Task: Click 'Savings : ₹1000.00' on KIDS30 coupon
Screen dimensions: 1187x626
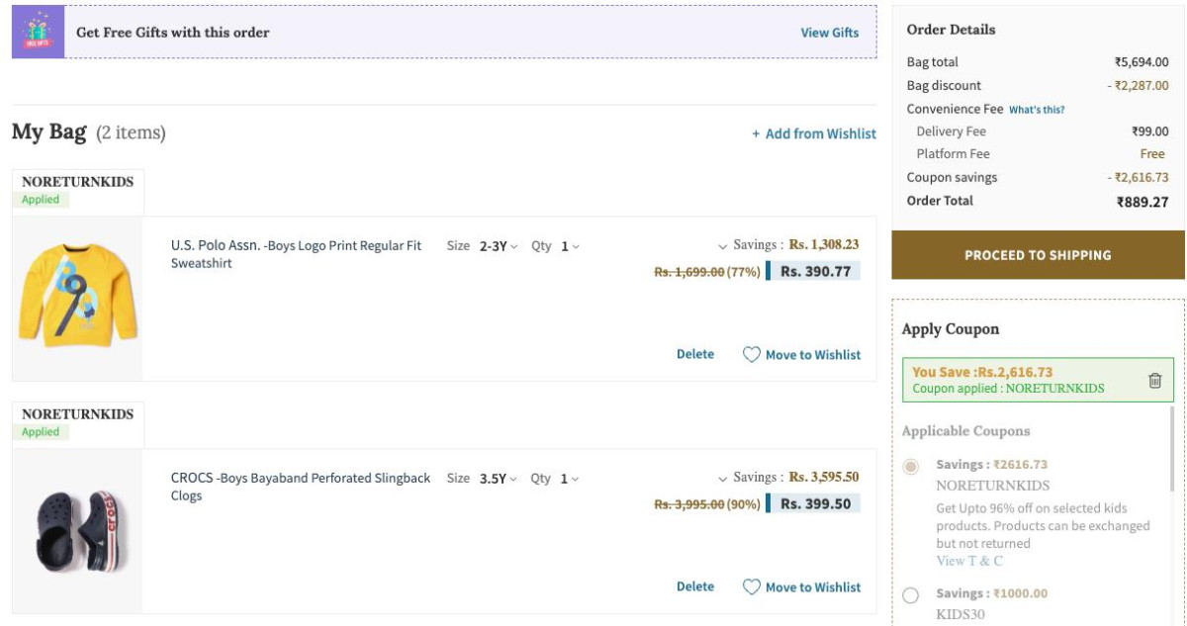Action: 992,593
